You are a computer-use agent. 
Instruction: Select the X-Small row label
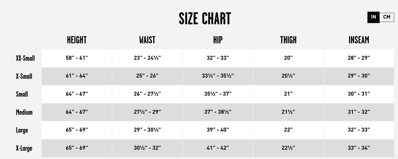24,76
